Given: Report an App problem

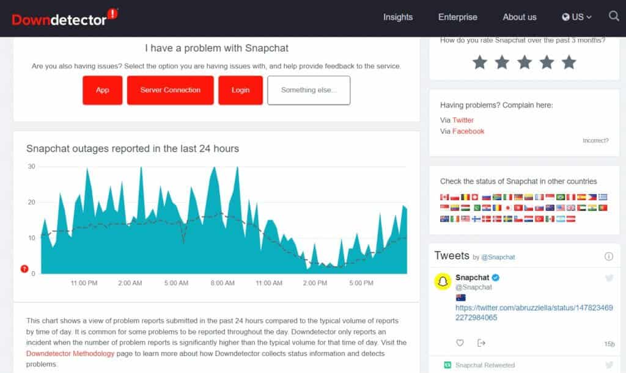Looking at the screenshot, I should tap(103, 90).
